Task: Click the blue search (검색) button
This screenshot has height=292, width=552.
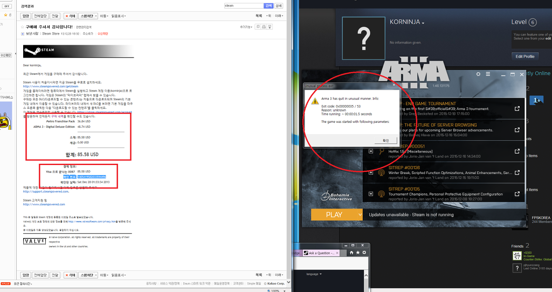Action: point(268,5)
